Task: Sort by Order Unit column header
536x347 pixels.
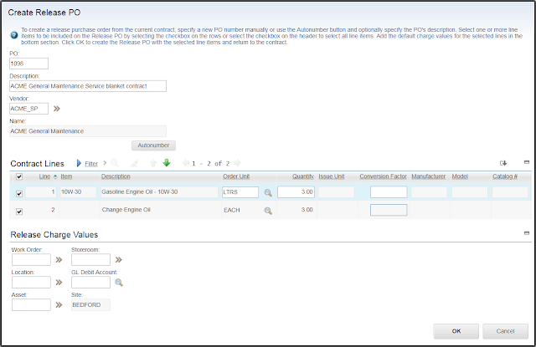Action: (x=236, y=176)
